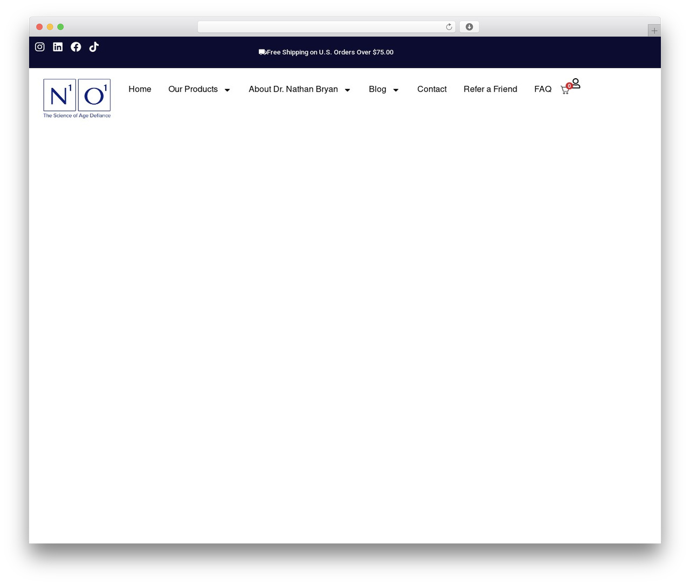Open the Our Products menu
690x585 pixels.
(x=193, y=89)
